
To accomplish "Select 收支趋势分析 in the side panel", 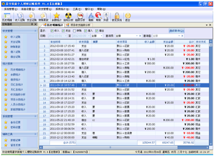I will pyautogui.click(x=18, y=95).
